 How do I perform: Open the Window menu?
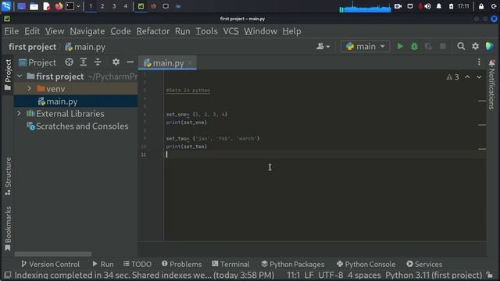260,31
